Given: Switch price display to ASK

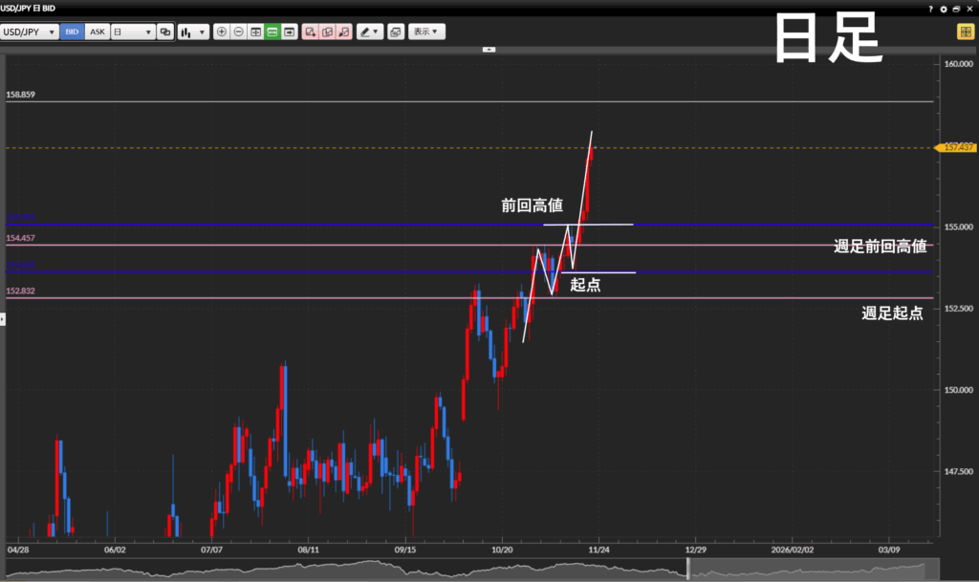Looking at the screenshot, I should (x=98, y=32).
